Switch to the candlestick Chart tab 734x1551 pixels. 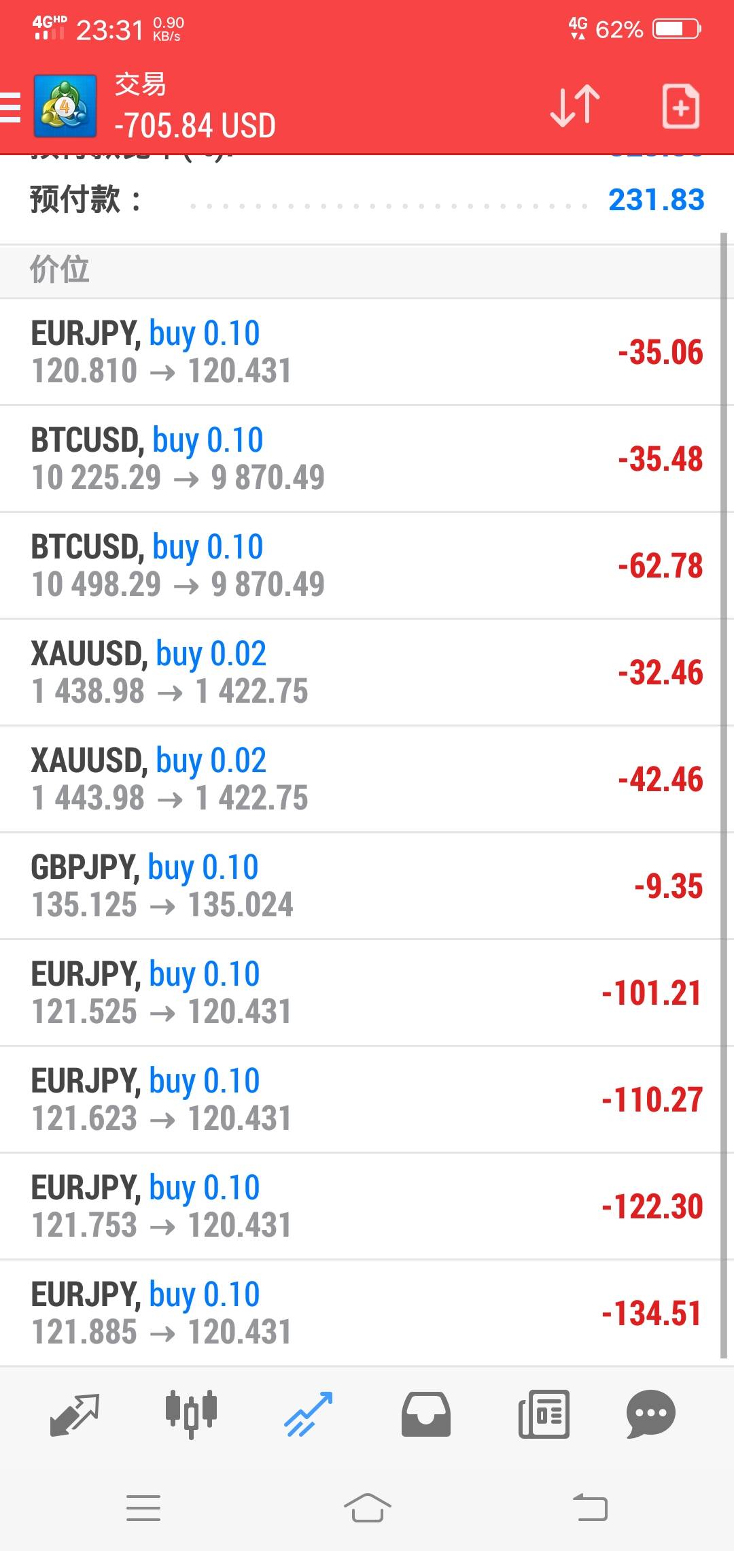coord(191,1414)
